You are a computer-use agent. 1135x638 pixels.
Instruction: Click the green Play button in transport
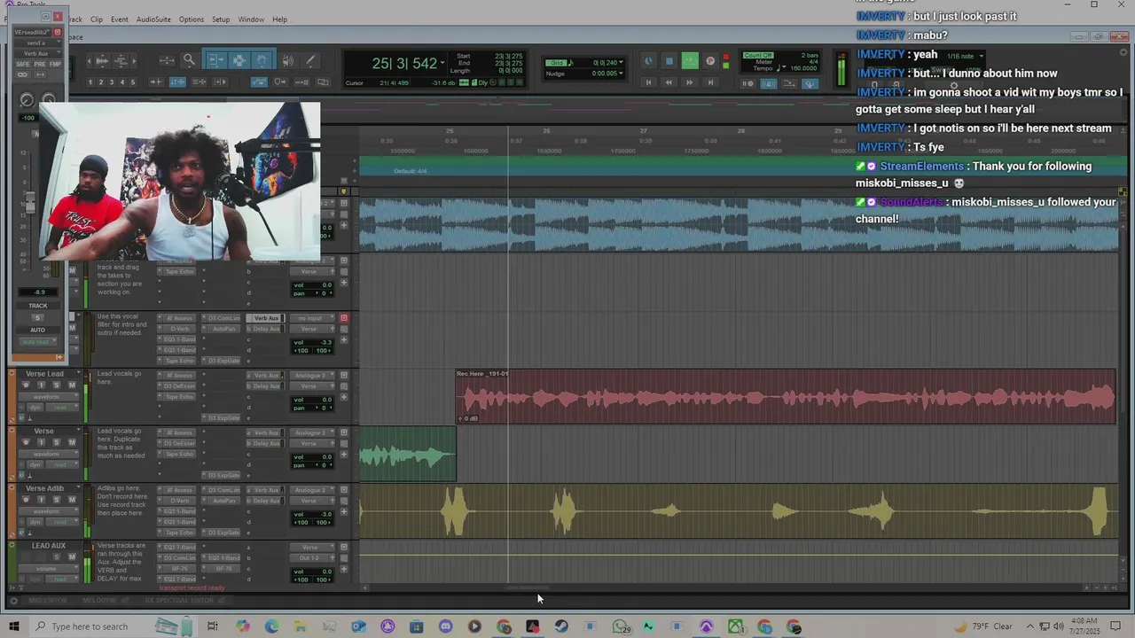pyautogui.click(x=690, y=61)
